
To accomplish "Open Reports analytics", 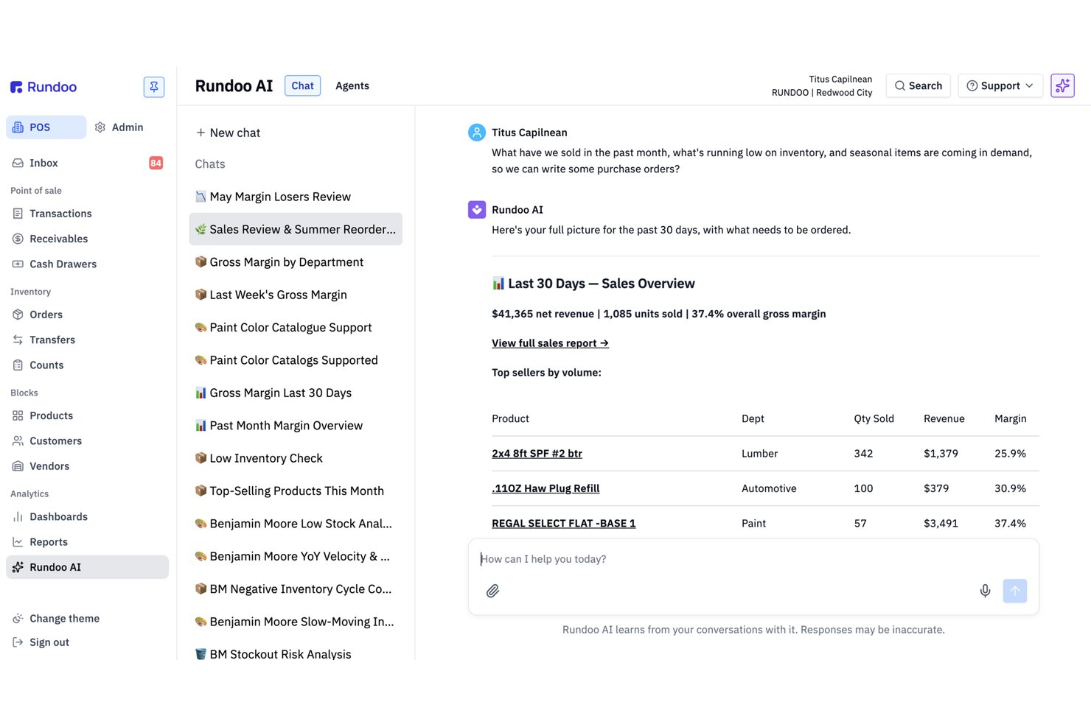I will coord(87,541).
